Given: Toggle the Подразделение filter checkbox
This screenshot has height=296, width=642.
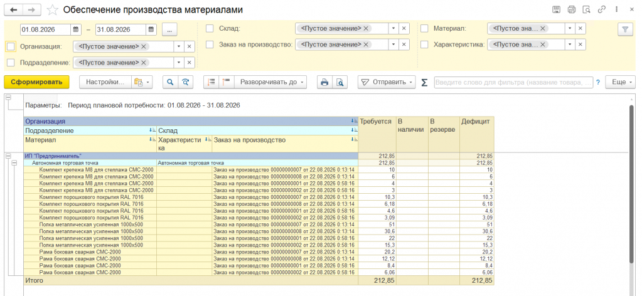Looking at the screenshot, I should (11, 63).
